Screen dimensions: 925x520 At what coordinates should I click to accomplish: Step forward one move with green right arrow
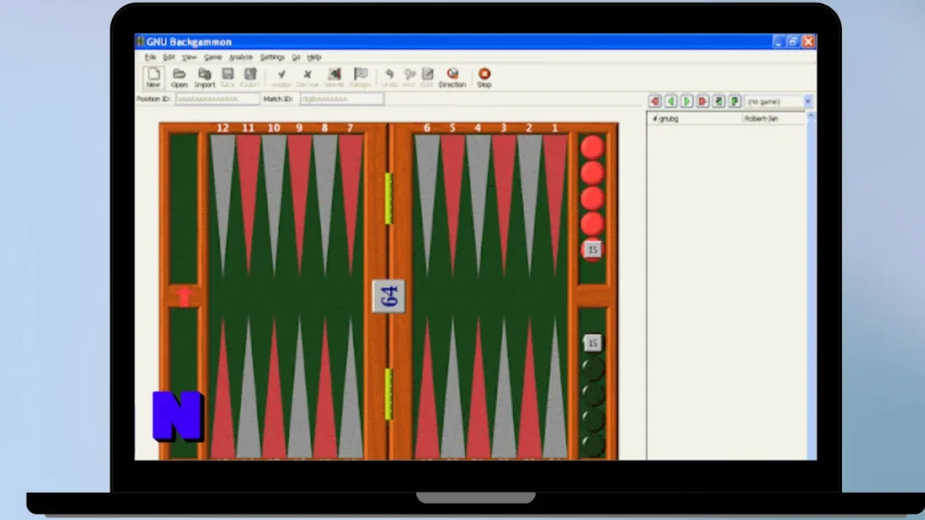687,101
